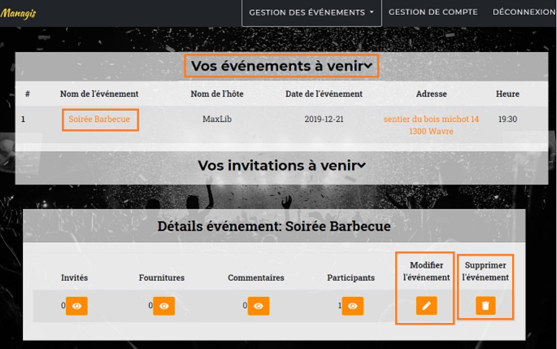Click the Managis logo
557x349 pixels.
tap(19, 13)
